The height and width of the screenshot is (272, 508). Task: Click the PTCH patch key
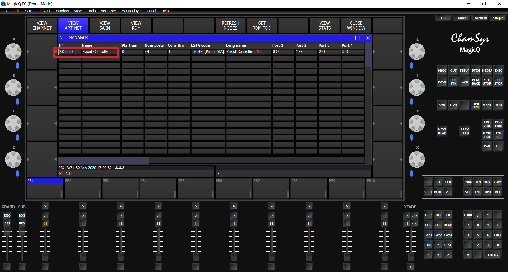pos(476,71)
